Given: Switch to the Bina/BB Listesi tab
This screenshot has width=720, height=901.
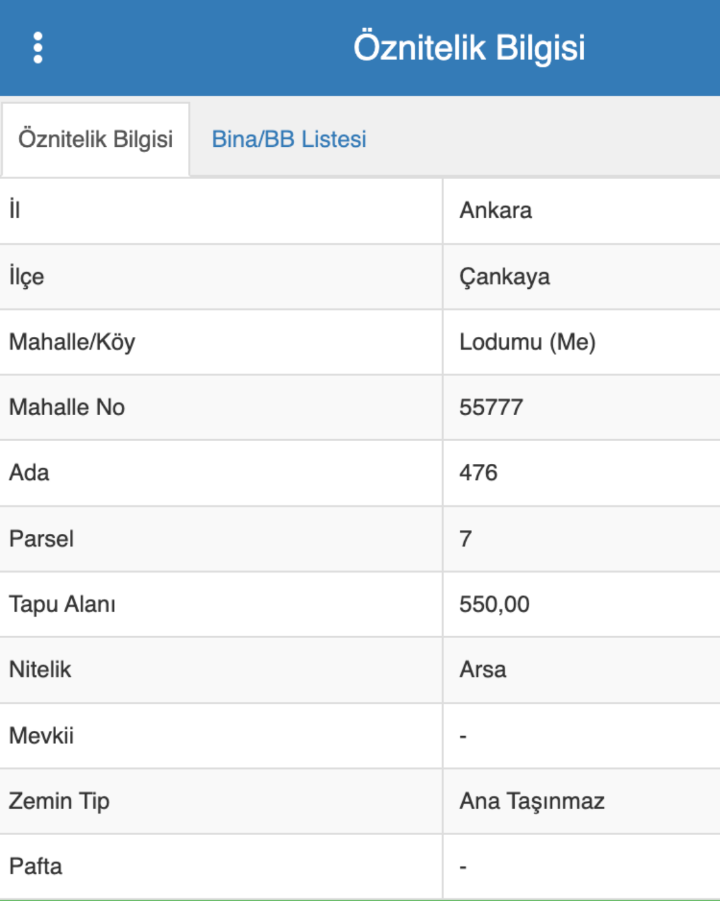Looking at the screenshot, I should 289,139.
